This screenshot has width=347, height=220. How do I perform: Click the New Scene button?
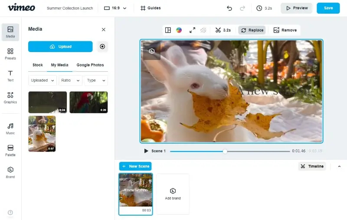135,166
